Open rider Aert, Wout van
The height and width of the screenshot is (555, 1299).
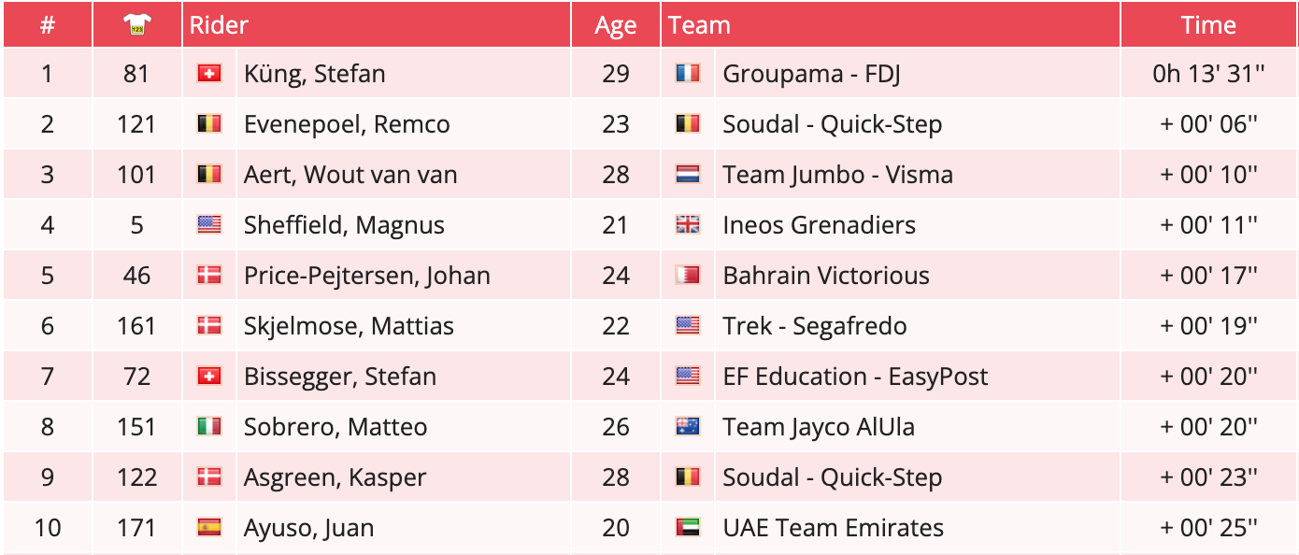[x=350, y=175]
